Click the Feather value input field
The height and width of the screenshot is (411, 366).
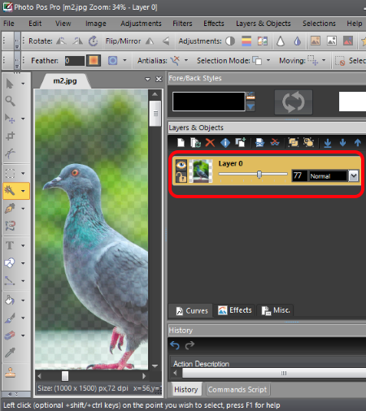pos(75,61)
